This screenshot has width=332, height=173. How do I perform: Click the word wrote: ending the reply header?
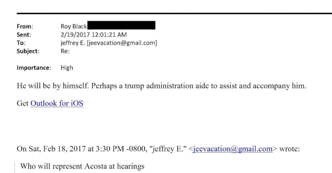[x=289, y=149]
